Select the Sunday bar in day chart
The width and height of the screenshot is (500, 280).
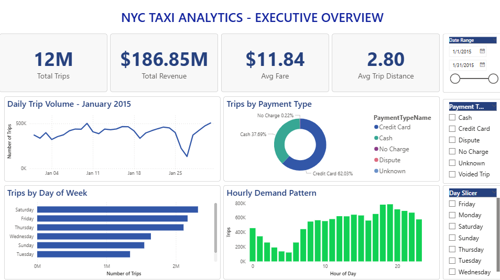pyautogui.click(x=91, y=245)
